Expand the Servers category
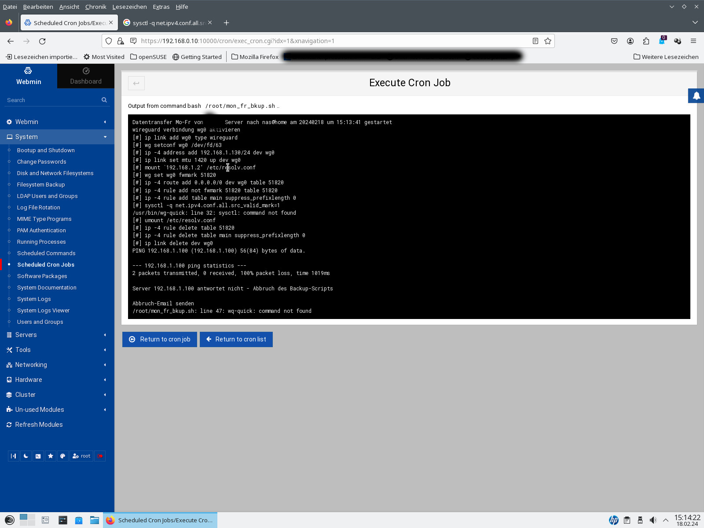This screenshot has width=704, height=528. tap(57, 335)
